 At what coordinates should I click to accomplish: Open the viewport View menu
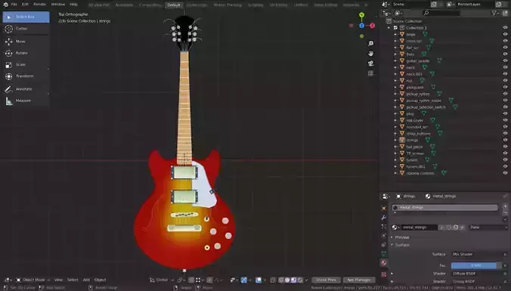(58, 280)
